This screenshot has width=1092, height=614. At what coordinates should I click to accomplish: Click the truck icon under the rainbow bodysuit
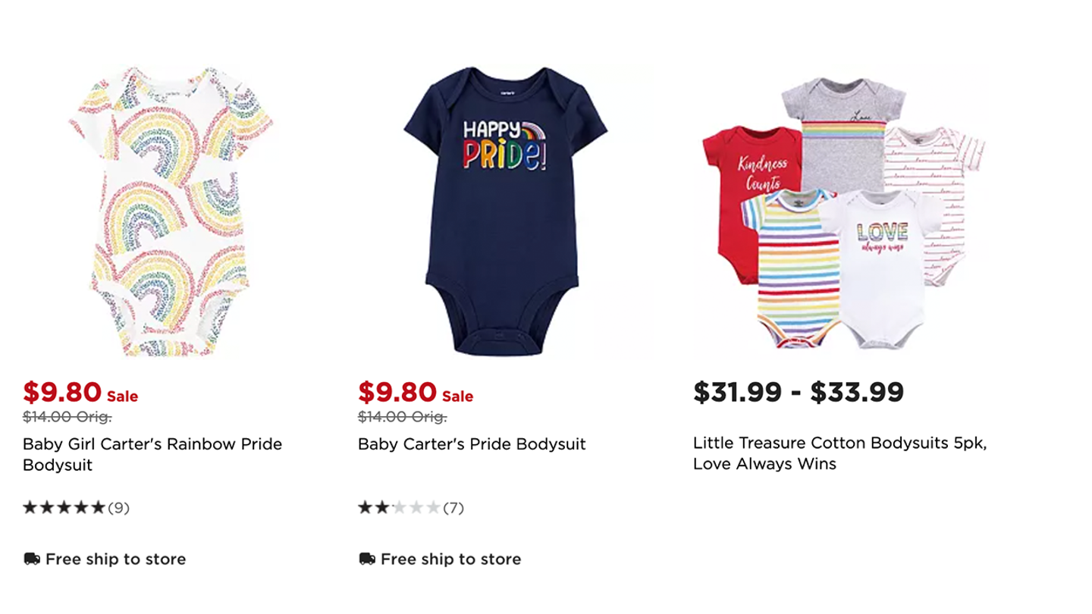[x=32, y=559]
